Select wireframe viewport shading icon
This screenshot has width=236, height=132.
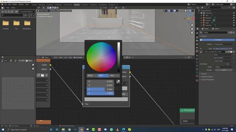(x=183, y=11)
